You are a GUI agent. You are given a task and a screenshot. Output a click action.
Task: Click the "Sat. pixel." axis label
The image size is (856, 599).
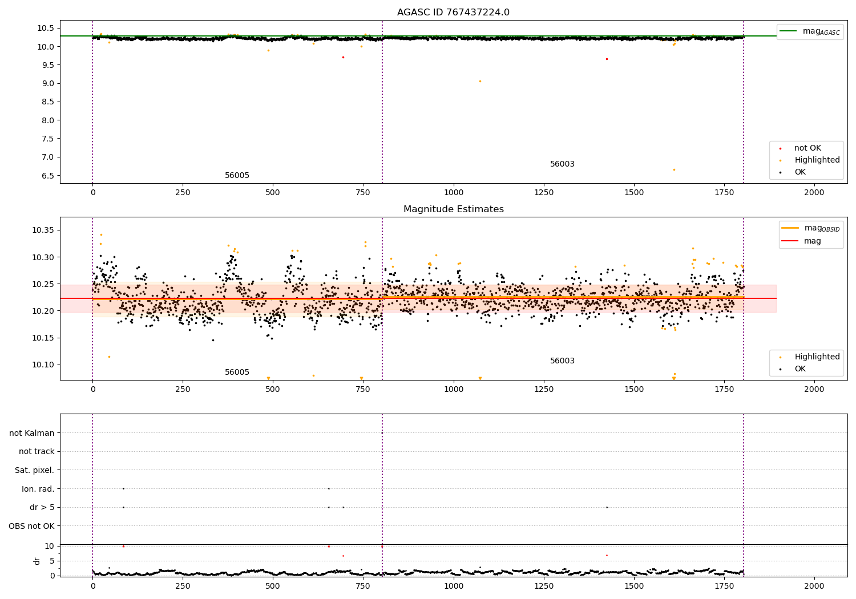35,471
